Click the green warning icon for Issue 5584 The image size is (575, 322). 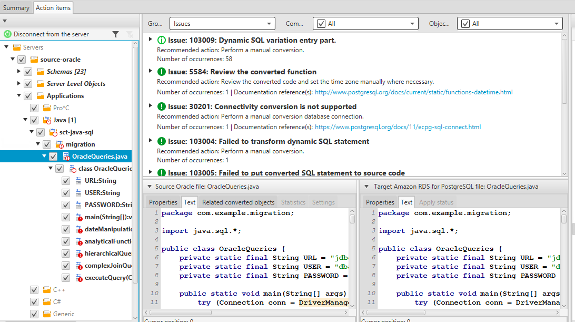pyautogui.click(x=162, y=72)
